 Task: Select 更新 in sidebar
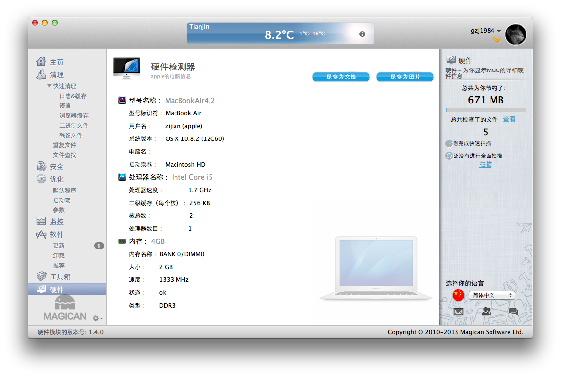pyautogui.click(x=59, y=246)
